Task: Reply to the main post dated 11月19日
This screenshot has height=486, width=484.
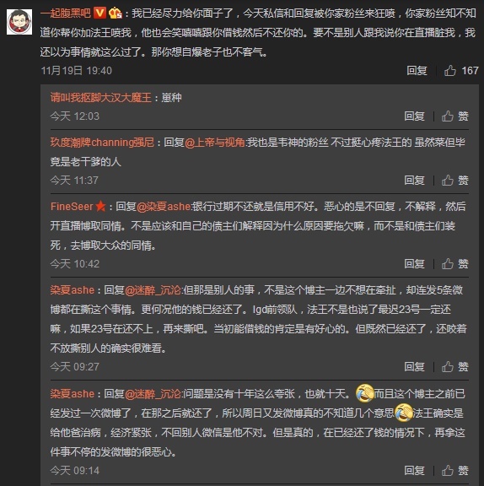Action: [417, 71]
